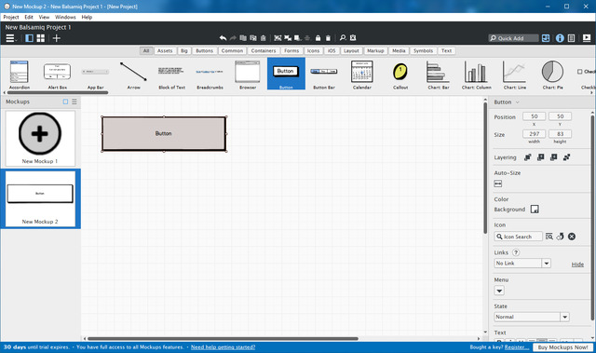The width and height of the screenshot is (596, 353).
Task: Click the Size width input field
Action: coord(534,134)
